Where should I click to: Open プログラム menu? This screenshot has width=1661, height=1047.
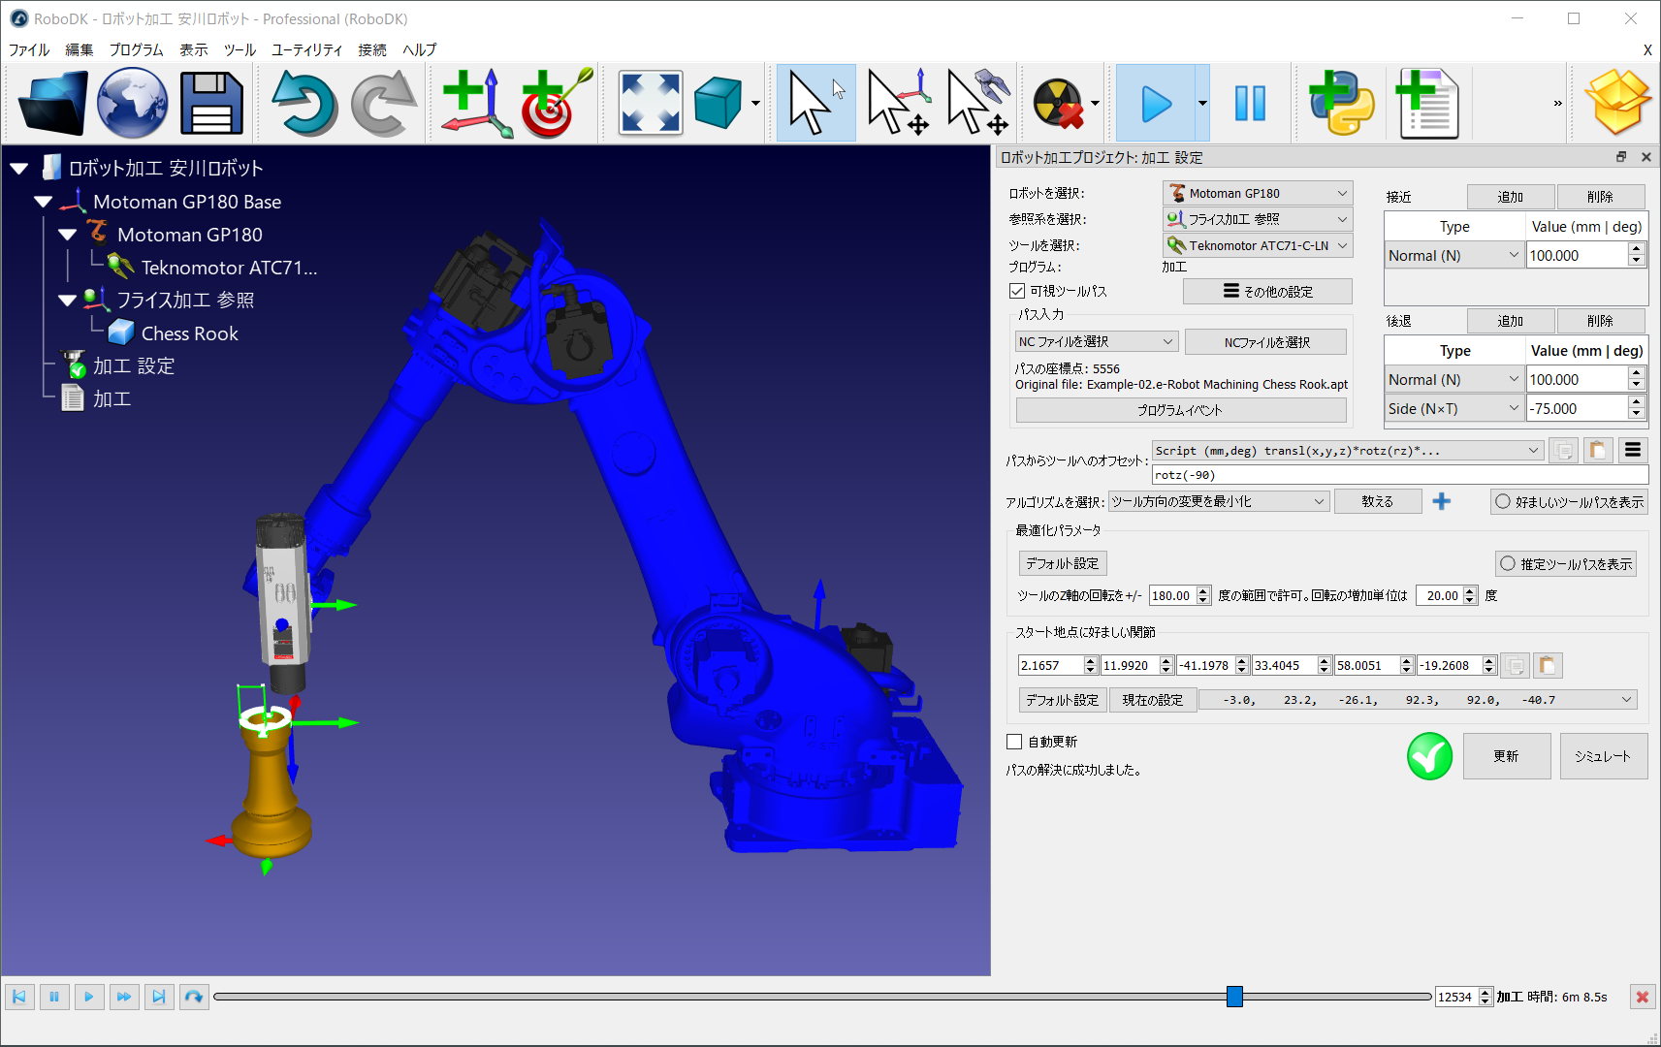(136, 49)
